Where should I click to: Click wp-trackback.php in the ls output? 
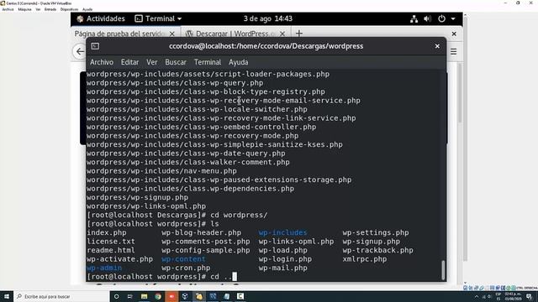[x=377, y=250]
